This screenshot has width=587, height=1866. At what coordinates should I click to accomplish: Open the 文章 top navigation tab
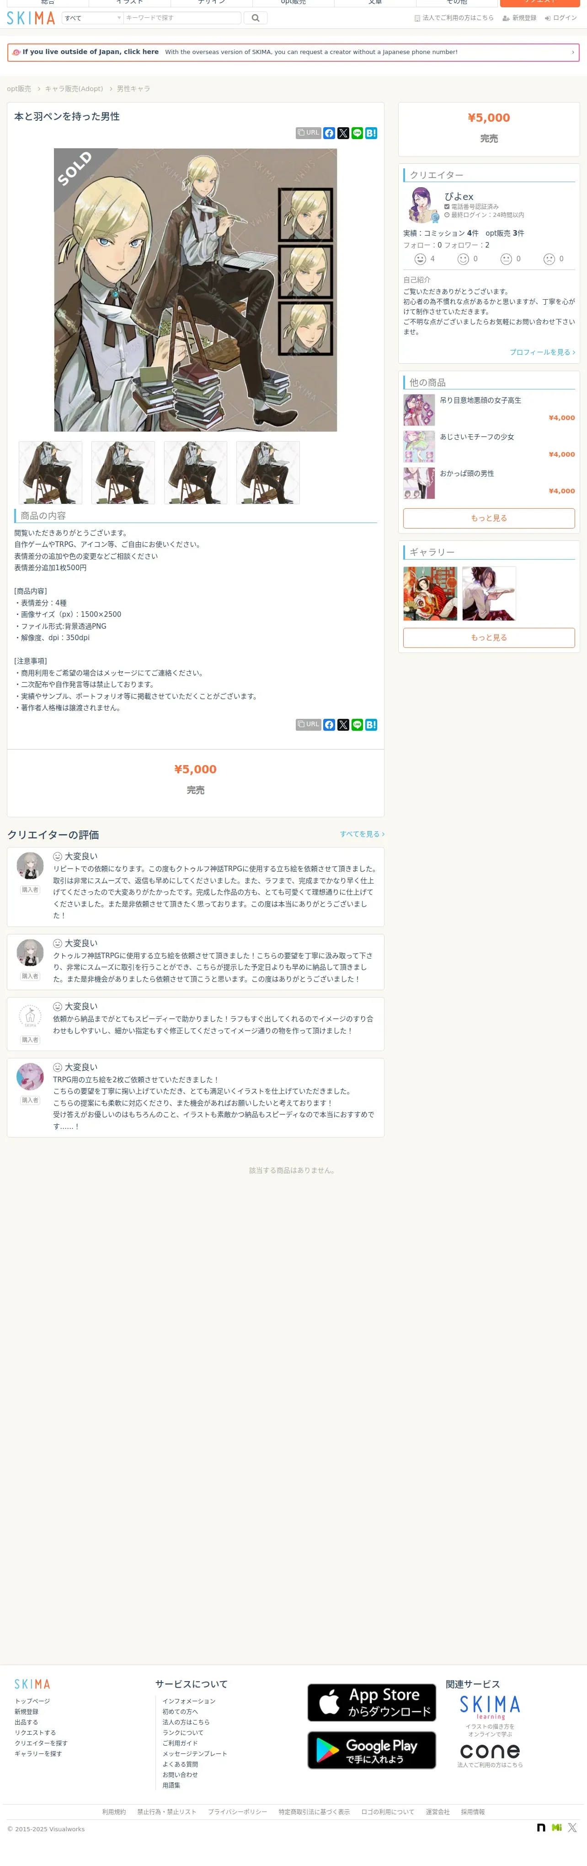(375, 3)
